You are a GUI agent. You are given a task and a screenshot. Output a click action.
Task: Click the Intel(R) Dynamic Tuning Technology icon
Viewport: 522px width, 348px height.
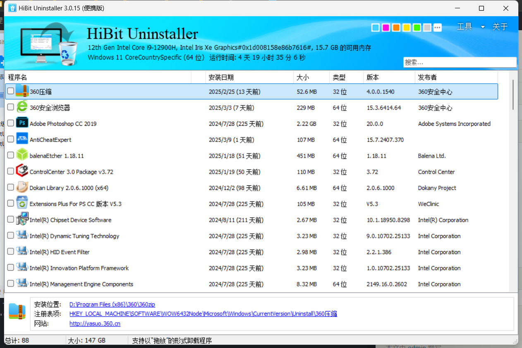pyautogui.click(x=22, y=235)
